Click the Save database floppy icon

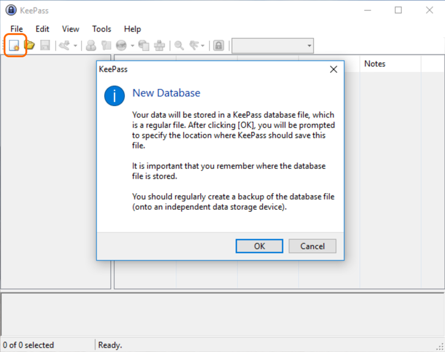45,45
